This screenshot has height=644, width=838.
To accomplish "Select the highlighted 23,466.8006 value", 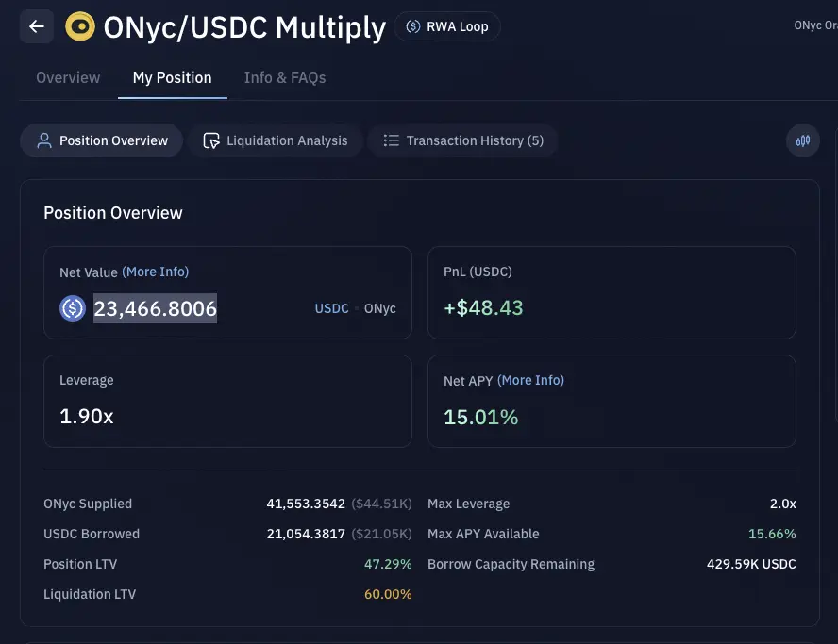I will pos(155,308).
